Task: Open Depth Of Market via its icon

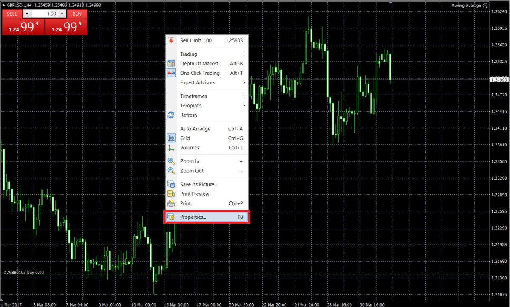Action: 171,63
